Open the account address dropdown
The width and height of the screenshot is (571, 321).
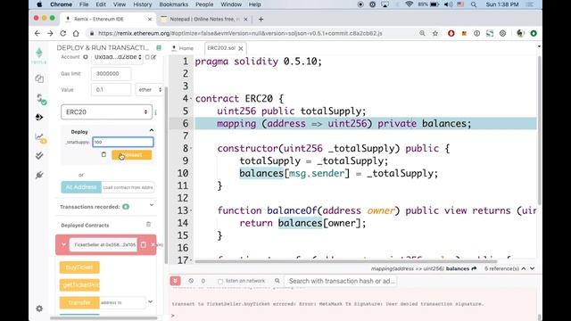coord(117,57)
